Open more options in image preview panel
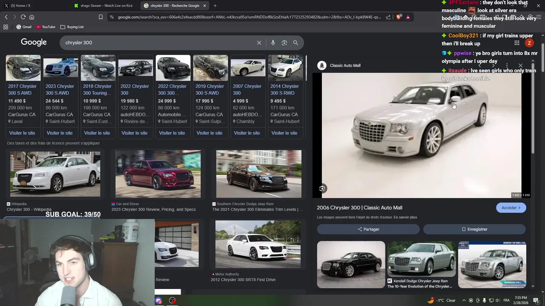This screenshot has height=306, width=545. coord(507,65)
